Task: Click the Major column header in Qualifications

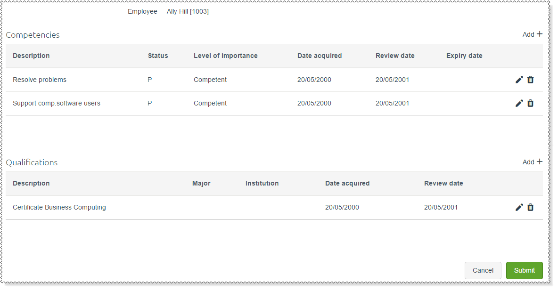Action: 201,183
